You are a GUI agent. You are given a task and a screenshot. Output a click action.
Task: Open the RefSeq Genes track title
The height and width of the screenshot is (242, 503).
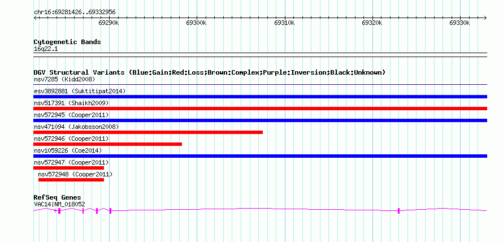[58, 197]
